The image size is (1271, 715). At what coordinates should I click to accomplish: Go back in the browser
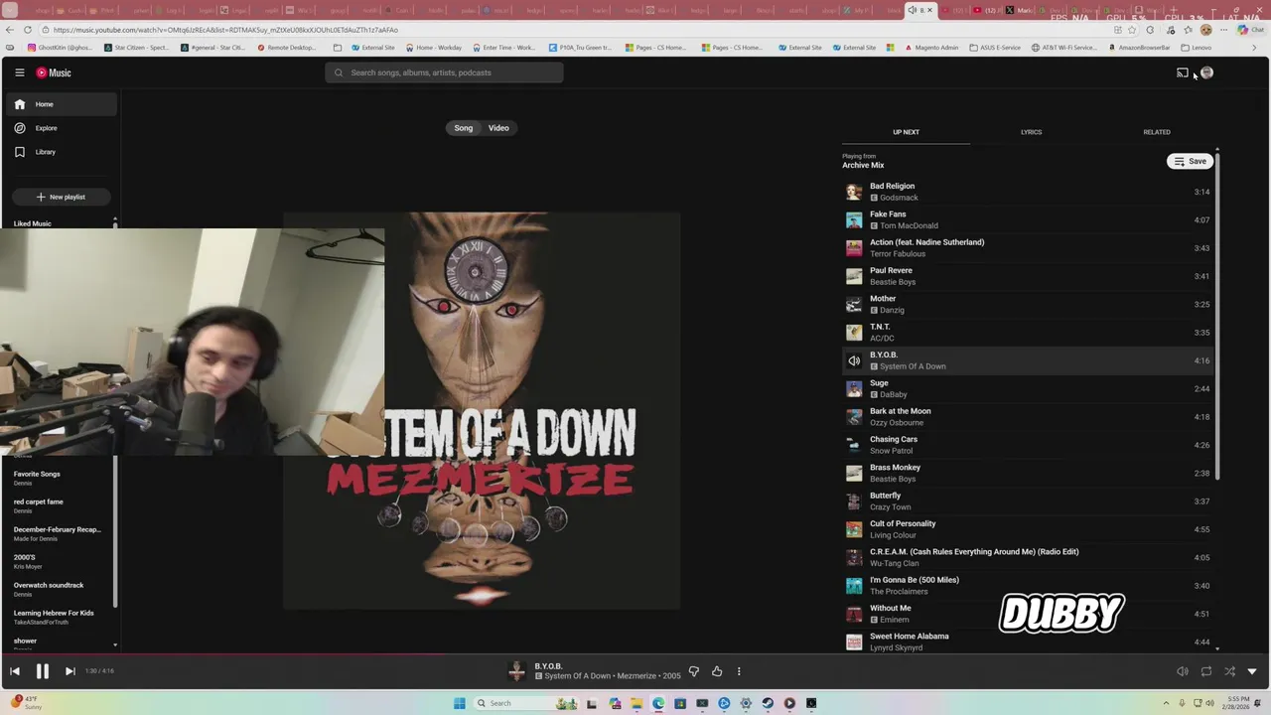(8, 30)
